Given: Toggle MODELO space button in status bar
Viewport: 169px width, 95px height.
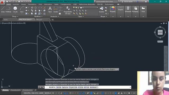Looking at the screenshot, I should [48, 93].
